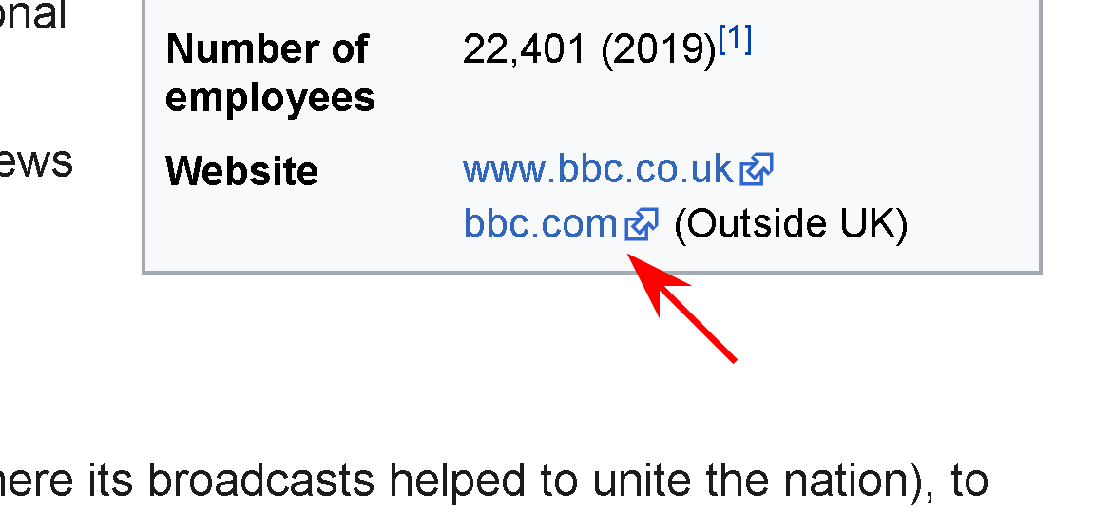This screenshot has height=512, width=1094.
Task: Click the truncated "onal" text at left
Action: click(32, 16)
